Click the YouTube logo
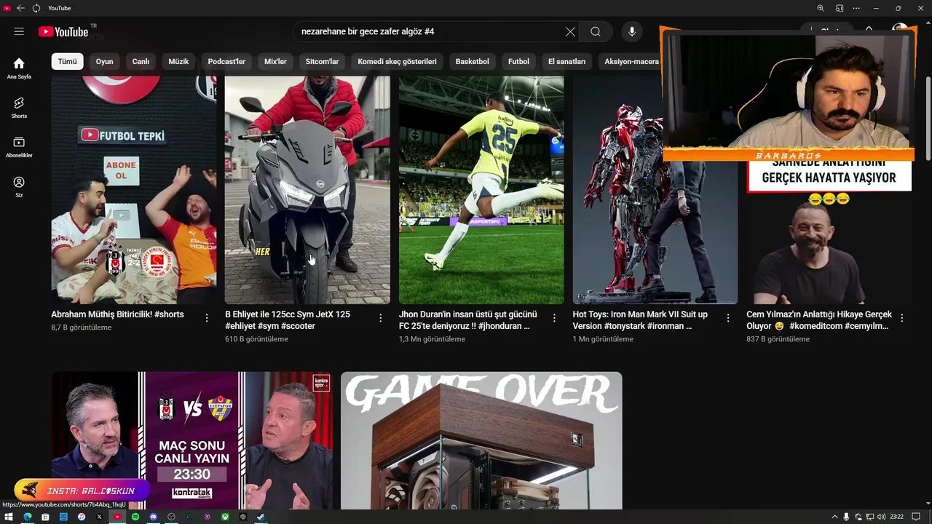Screen dimensions: 932x524 (63, 31)
